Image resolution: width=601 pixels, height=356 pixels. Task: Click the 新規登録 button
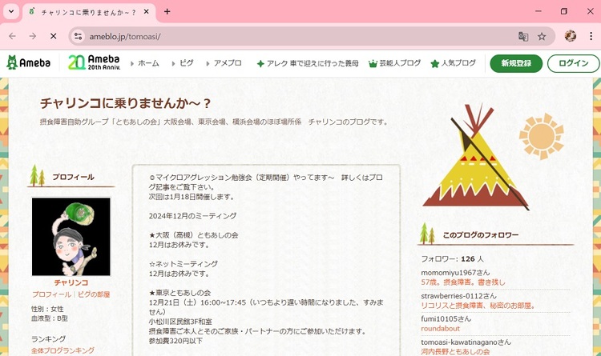pos(516,63)
